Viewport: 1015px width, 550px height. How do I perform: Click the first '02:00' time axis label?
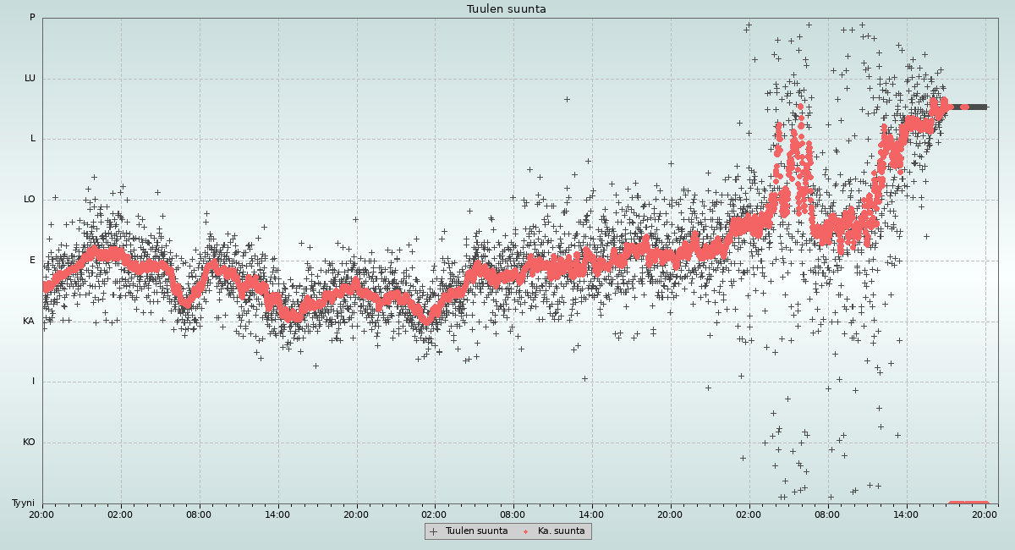[x=120, y=514]
